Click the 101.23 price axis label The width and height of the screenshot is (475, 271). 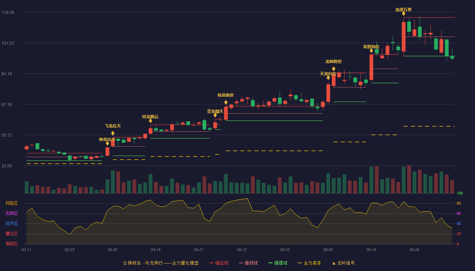point(8,43)
